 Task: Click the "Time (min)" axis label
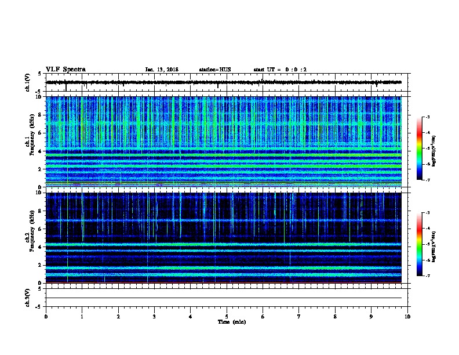point(232,322)
